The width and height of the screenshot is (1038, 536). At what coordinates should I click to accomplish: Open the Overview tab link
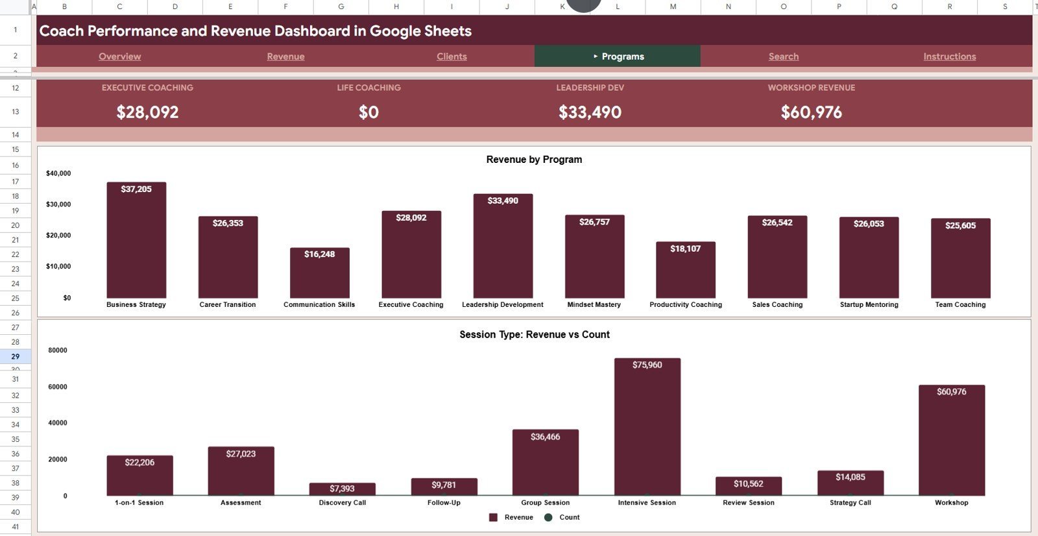[119, 56]
